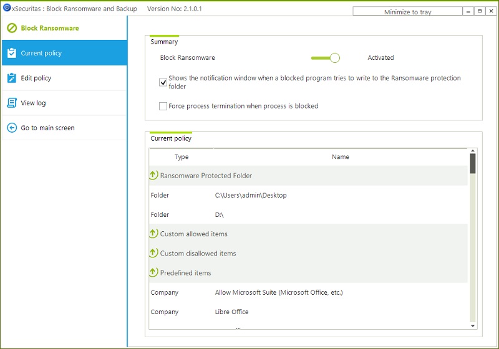Enable Force process termination checkbox
The width and height of the screenshot is (499, 349).
163,106
